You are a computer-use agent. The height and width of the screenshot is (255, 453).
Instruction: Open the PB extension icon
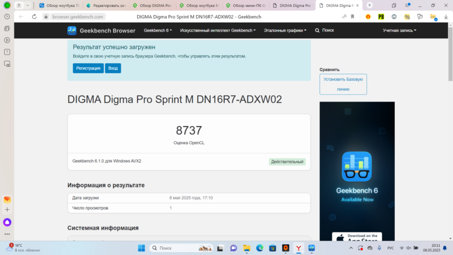381,17
